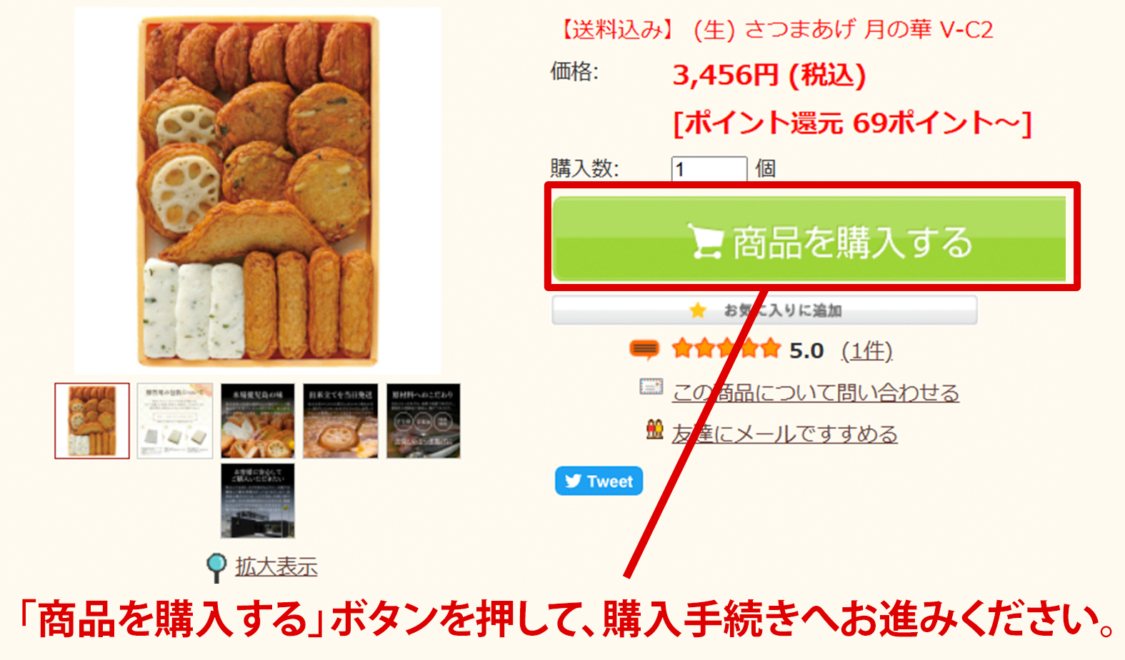Click the main satsuma-age product image
This screenshot has height=660, width=1125.
pos(258,191)
